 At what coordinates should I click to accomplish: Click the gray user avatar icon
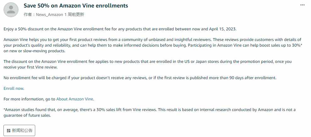coord(11,10)
